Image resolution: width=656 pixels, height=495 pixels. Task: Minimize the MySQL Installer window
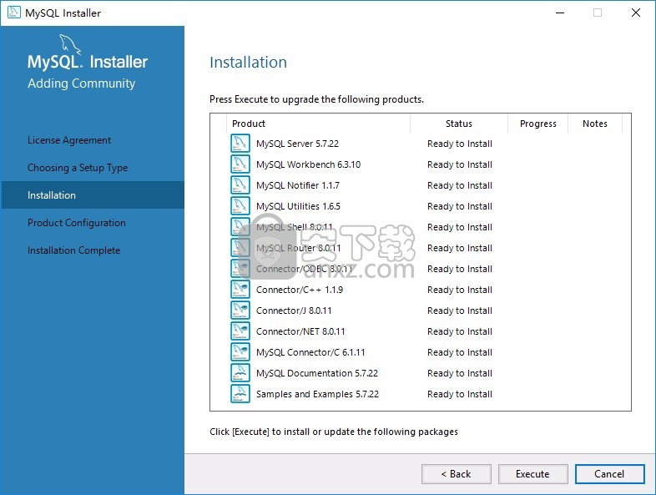click(560, 13)
